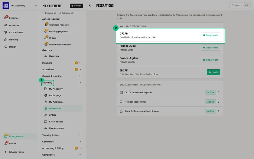Click the Live Academy pulse icon
The image size is (254, 159).
coord(46,128)
